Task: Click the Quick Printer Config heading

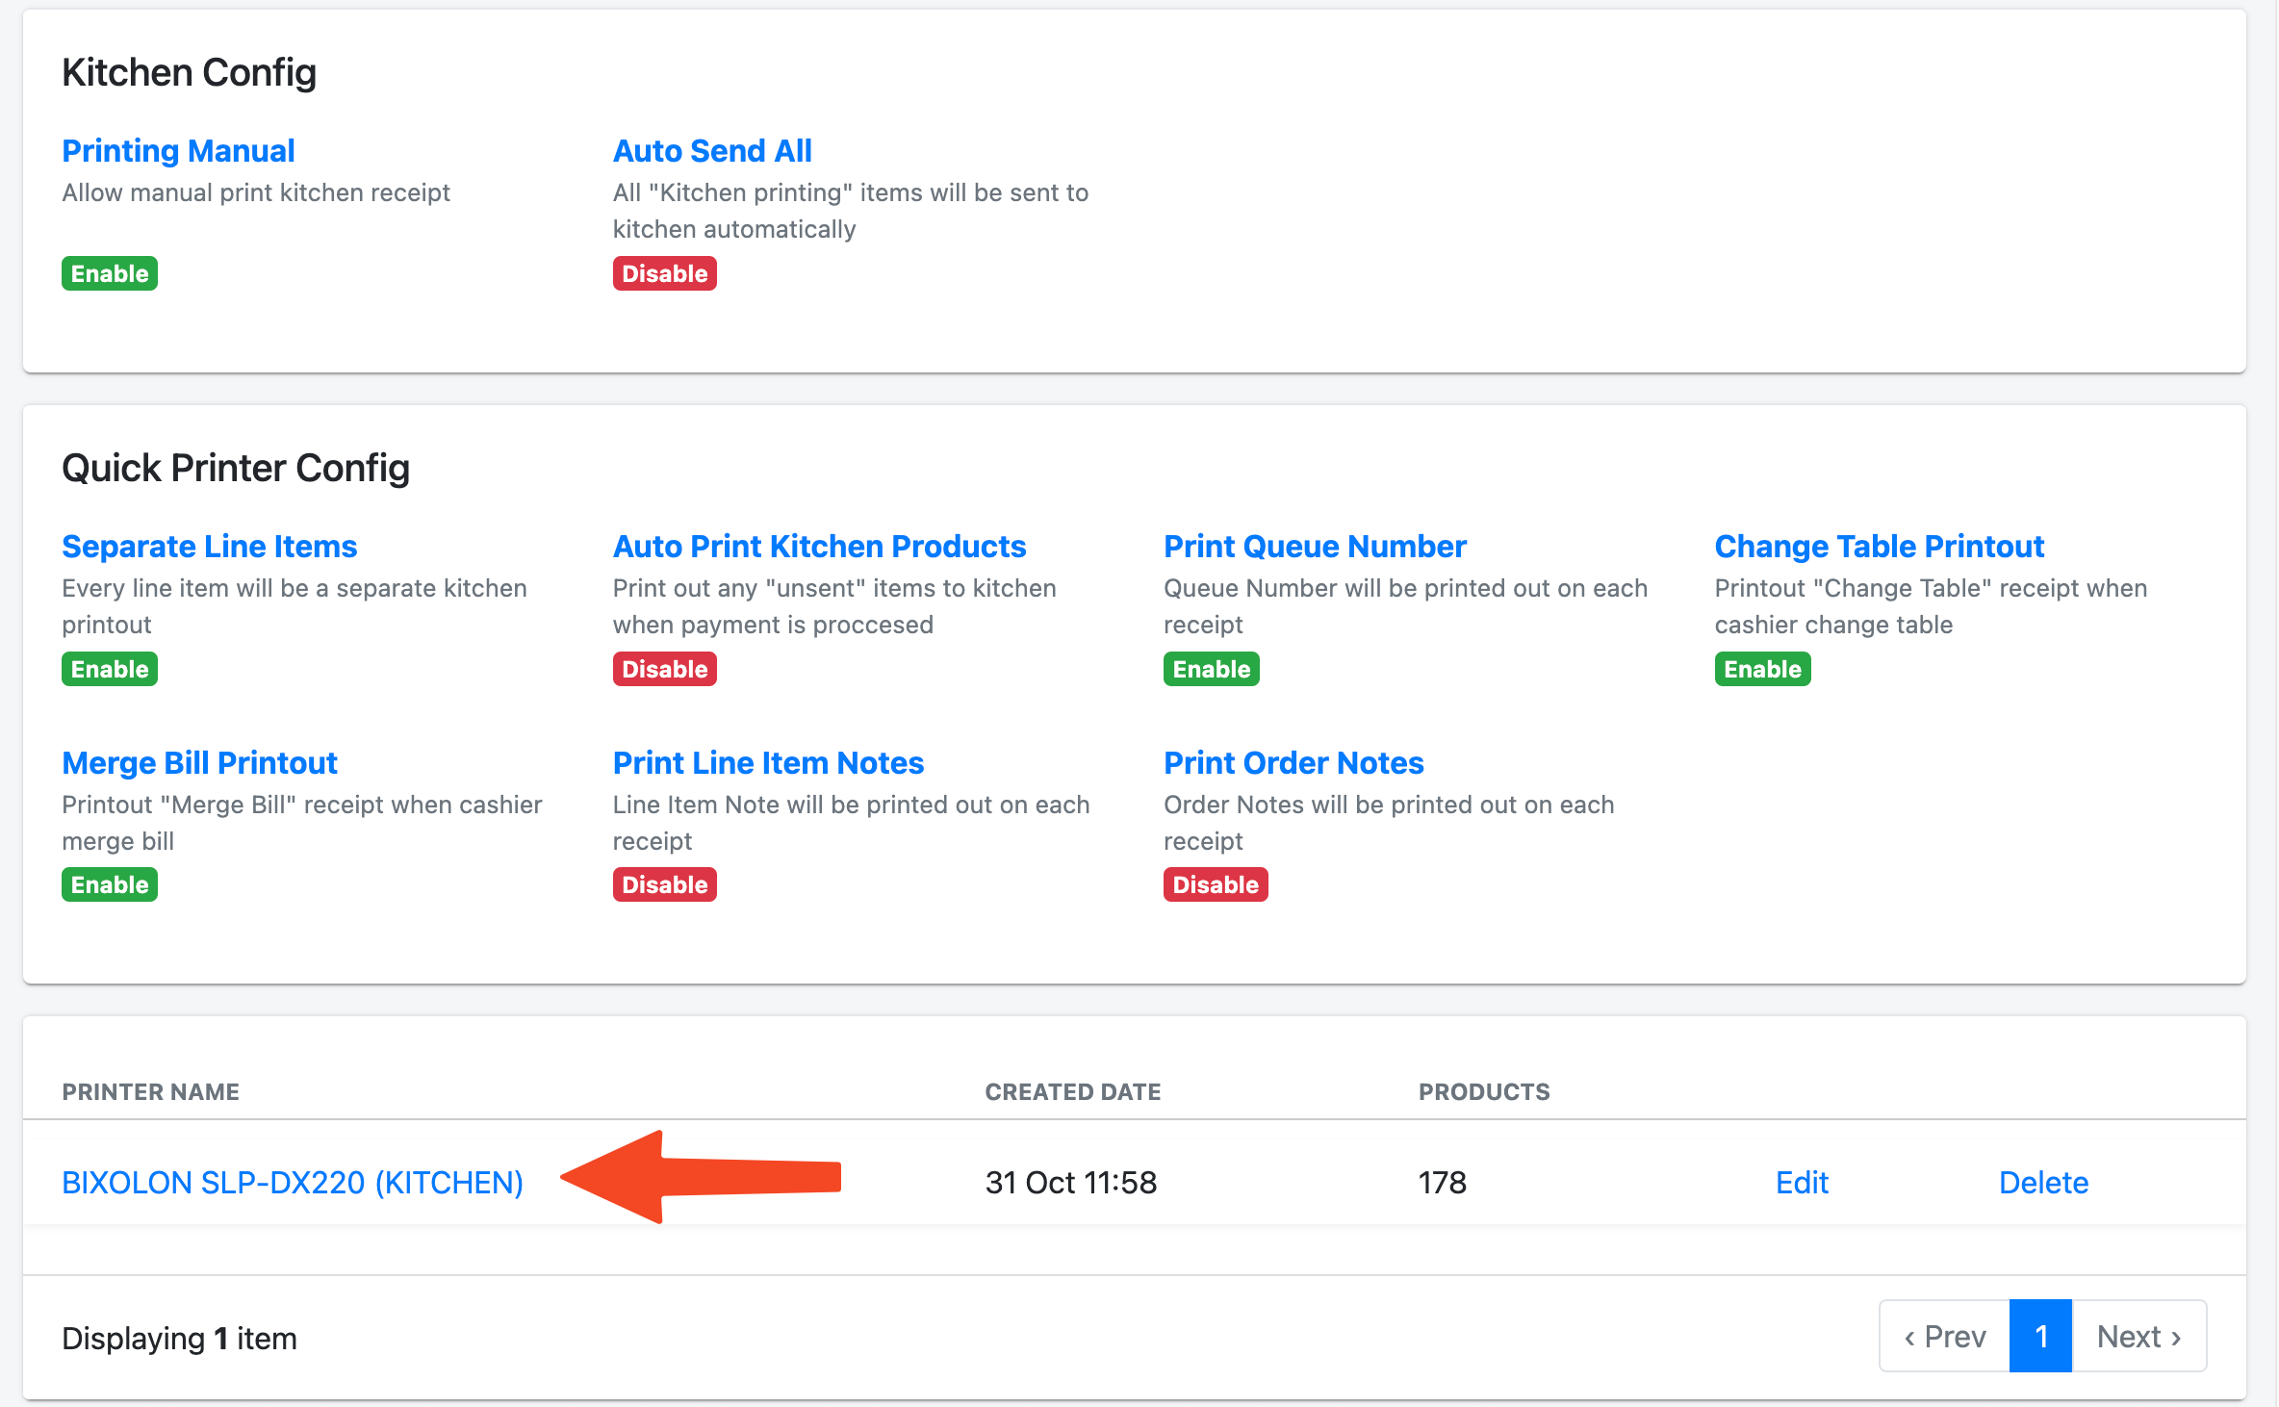Action: pyautogui.click(x=236, y=468)
